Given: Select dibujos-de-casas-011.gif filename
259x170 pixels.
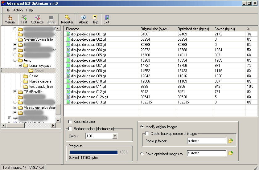Looking at the screenshot, I should tap(88, 86).
